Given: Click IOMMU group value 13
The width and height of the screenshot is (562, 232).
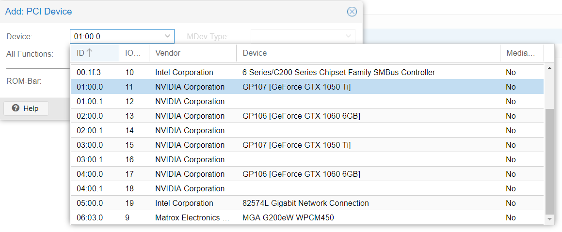Looking at the screenshot, I should [129, 116].
